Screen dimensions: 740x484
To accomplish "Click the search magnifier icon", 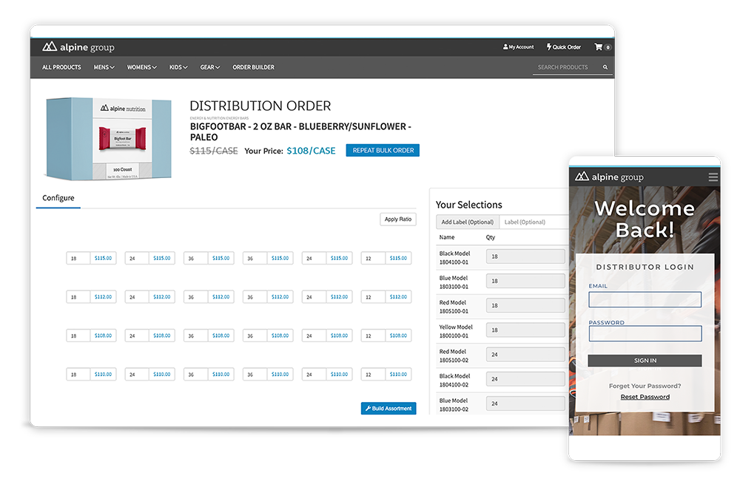I will 605,67.
